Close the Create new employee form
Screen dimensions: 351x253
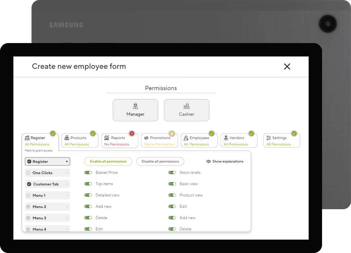pyautogui.click(x=287, y=67)
